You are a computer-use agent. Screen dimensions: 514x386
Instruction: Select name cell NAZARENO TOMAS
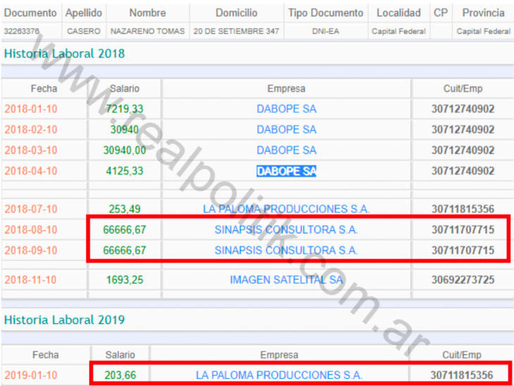148,32
